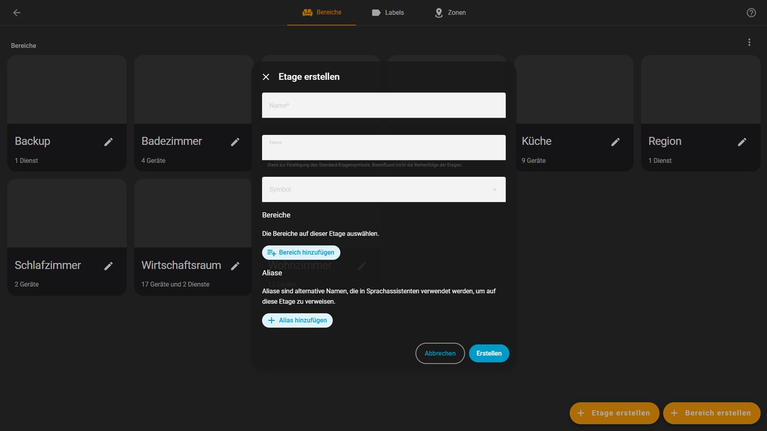Screen dimensions: 767x431
Task: Switch to the Zonen tab
Action: [x=450, y=13]
